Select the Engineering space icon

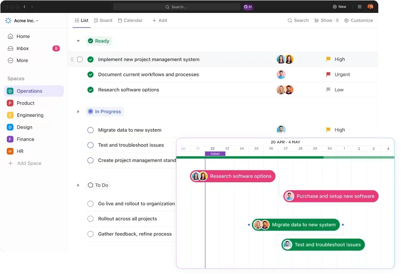tap(10, 115)
